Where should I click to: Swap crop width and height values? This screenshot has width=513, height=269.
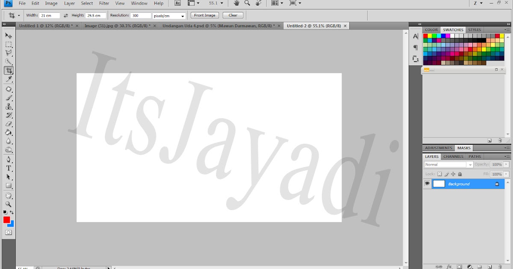pyautogui.click(x=66, y=15)
